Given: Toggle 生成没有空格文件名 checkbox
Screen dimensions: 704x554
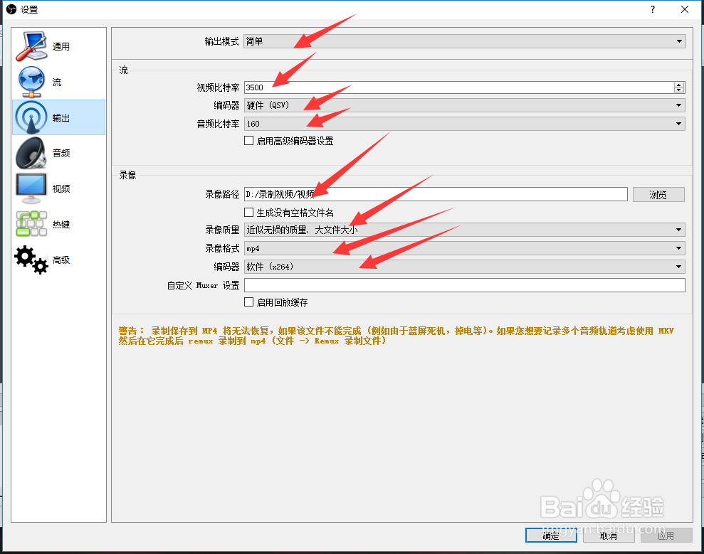Looking at the screenshot, I should click(248, 212).
